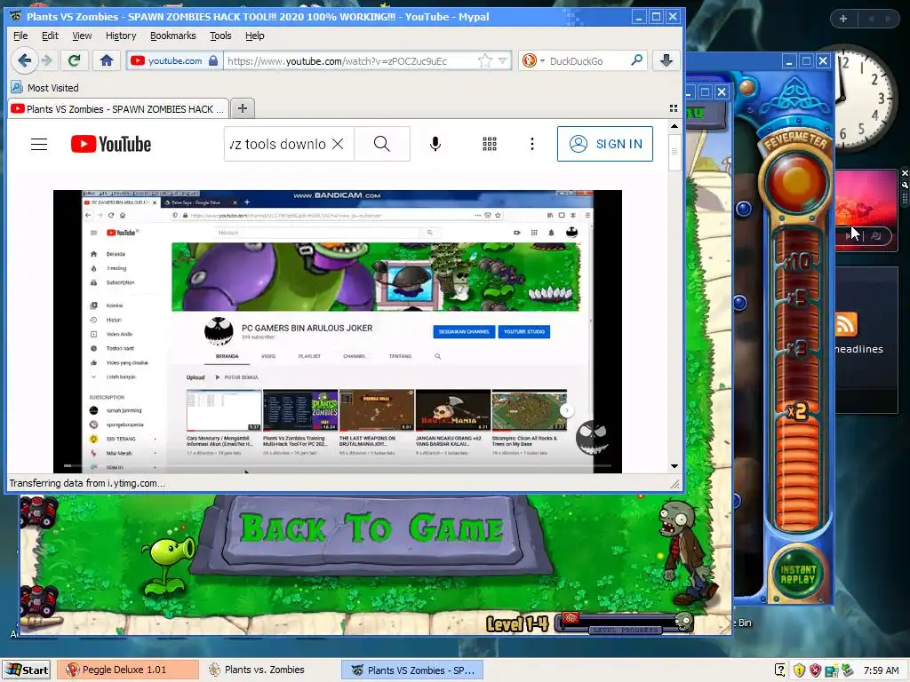Click the YouTube search magnifier button

382,144
